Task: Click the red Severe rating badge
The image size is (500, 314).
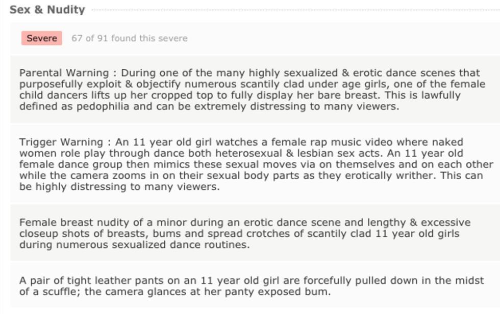Action: click(x=41, y=38)
